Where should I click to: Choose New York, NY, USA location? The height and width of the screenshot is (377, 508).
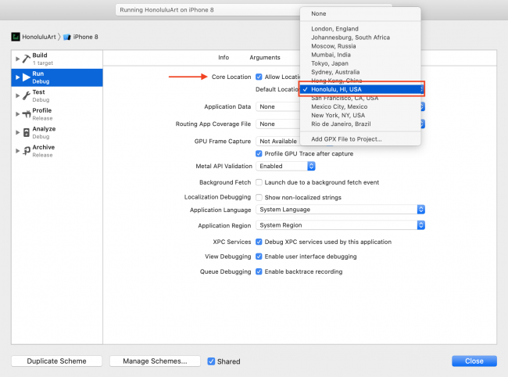point(360,115)
